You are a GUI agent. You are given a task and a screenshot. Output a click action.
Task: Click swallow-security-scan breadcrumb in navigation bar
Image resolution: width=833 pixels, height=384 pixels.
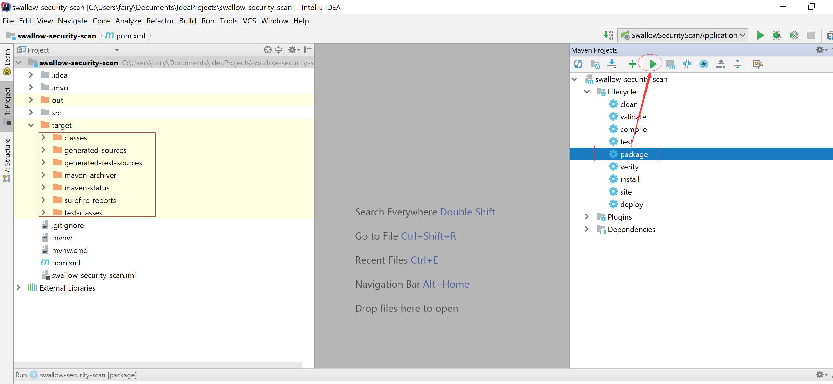(x=51, y=36)
